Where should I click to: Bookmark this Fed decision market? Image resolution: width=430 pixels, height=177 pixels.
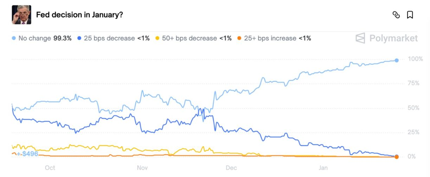tap(410, 15)
